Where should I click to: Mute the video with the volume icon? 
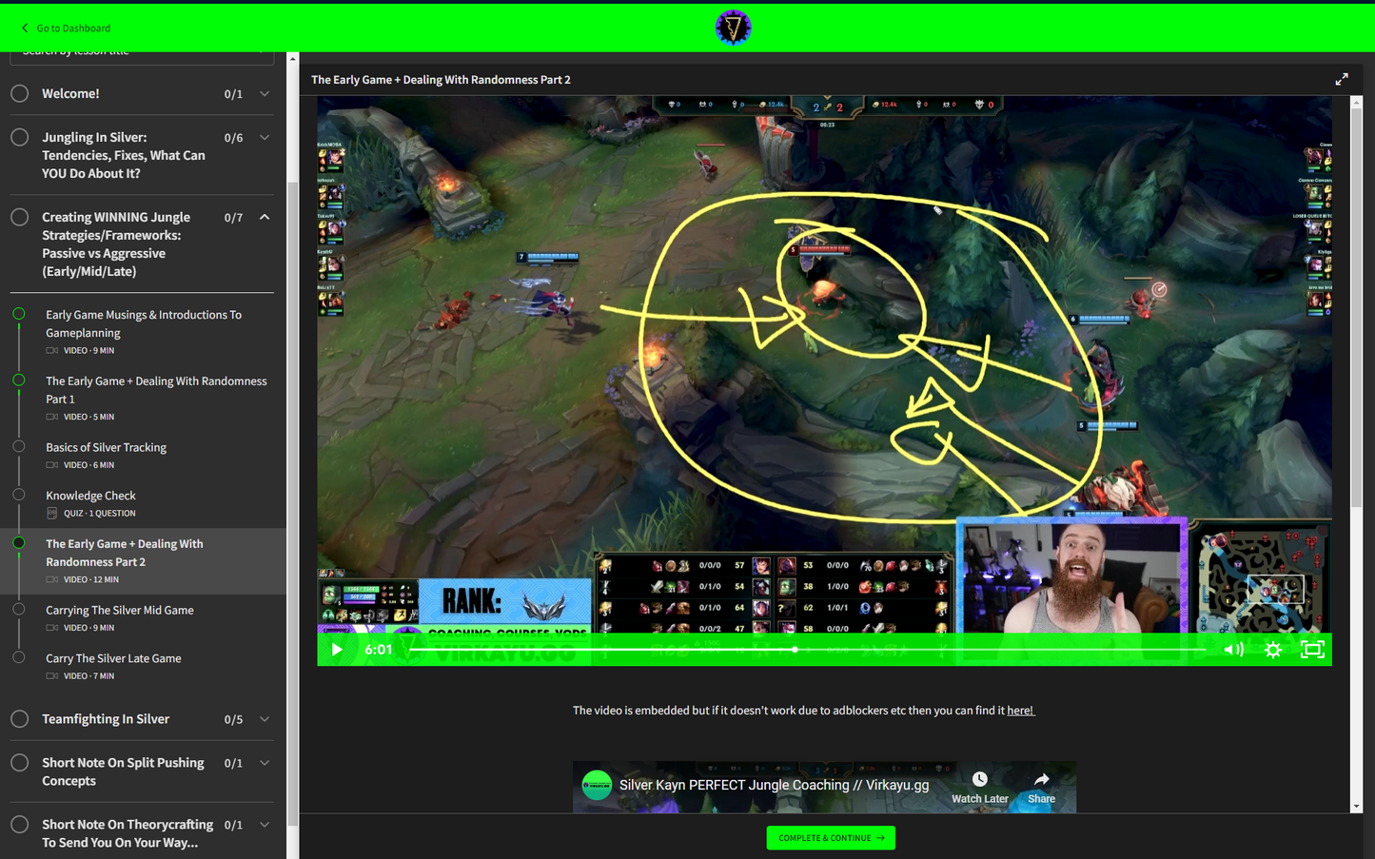pos(1233,650)
